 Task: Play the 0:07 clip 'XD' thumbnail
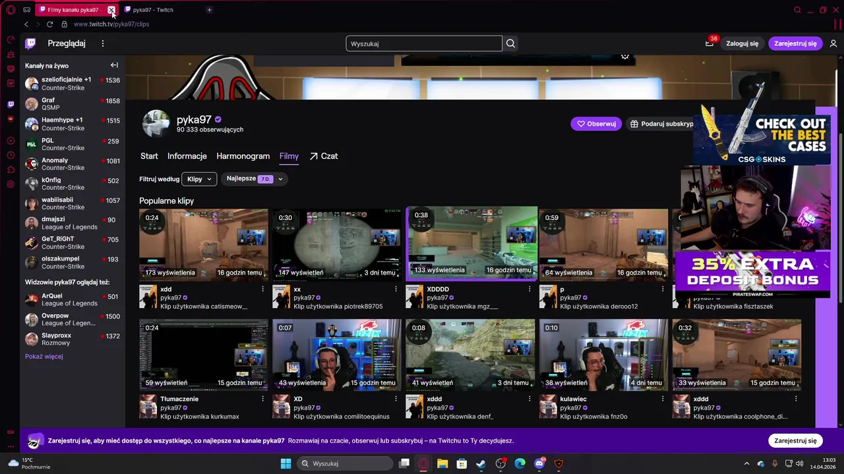[337, 355]
